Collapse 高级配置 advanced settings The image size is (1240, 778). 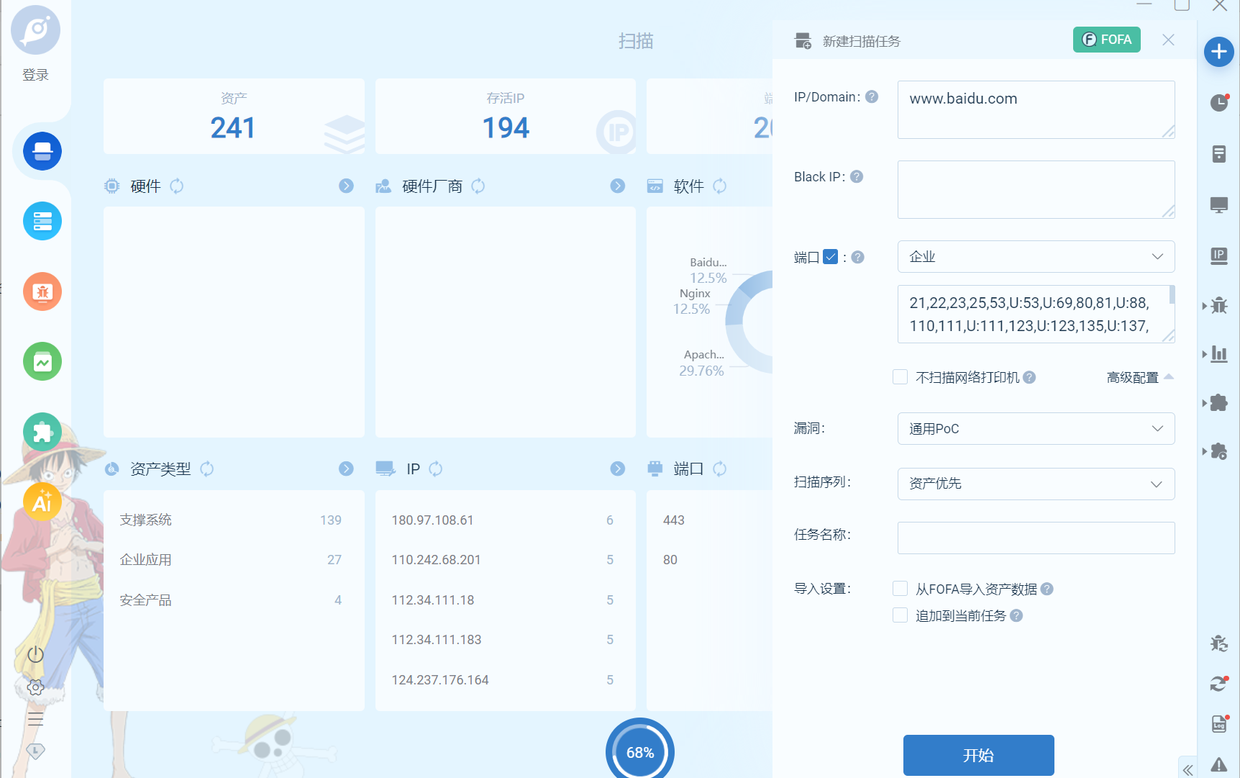(1140, 378)
